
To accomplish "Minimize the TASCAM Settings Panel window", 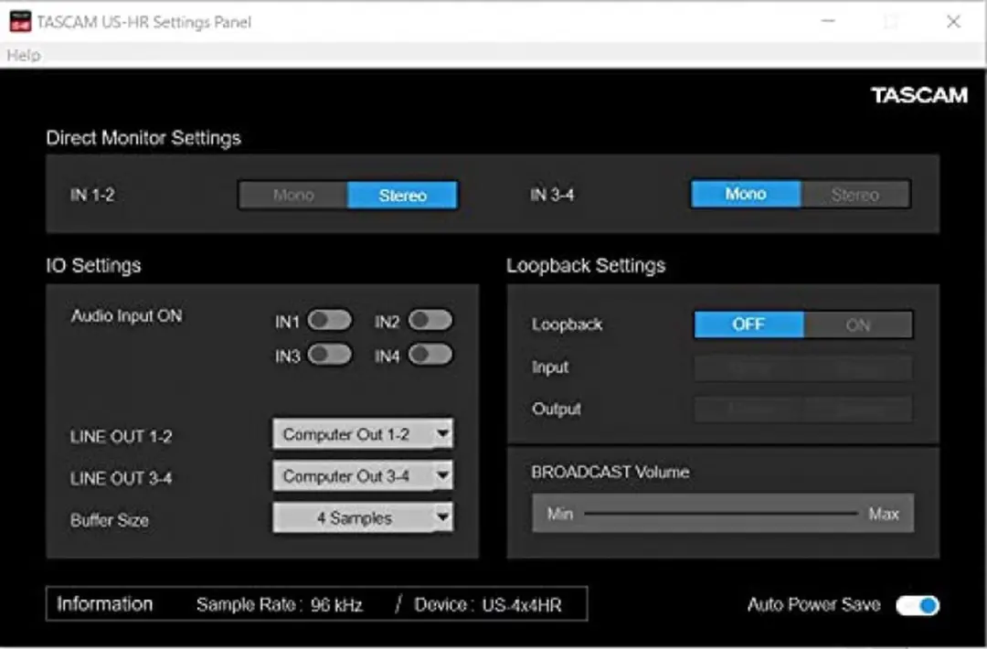I will [x=828, y=21].
